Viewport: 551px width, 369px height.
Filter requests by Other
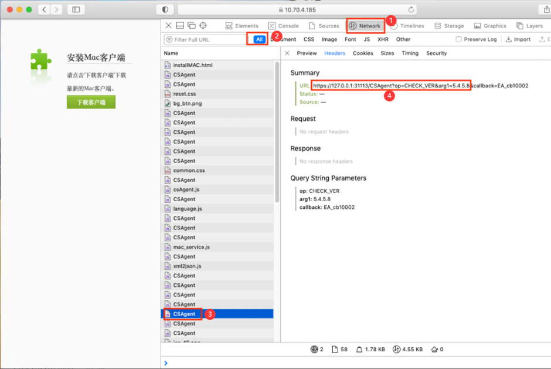point(403,39)
